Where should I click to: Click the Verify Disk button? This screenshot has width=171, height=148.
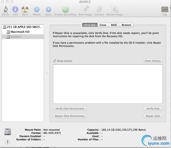153,108
